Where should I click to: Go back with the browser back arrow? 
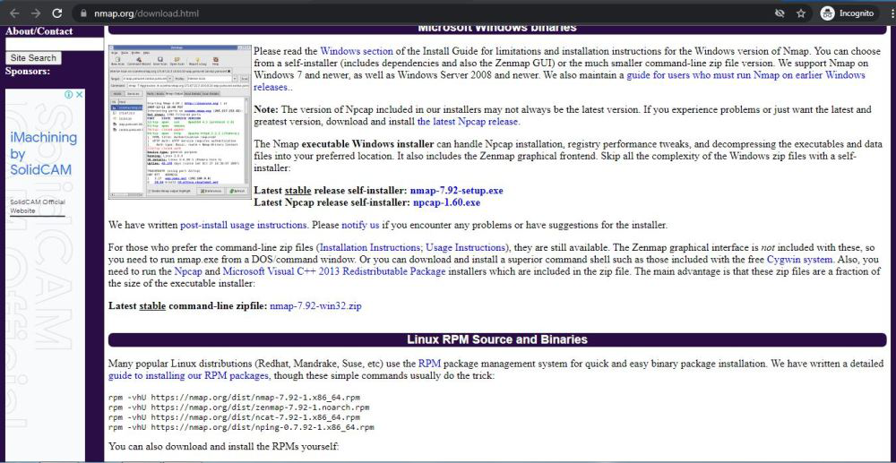[x=15, y=13]
